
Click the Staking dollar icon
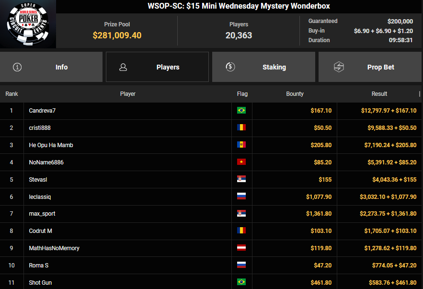coord(230,67)
